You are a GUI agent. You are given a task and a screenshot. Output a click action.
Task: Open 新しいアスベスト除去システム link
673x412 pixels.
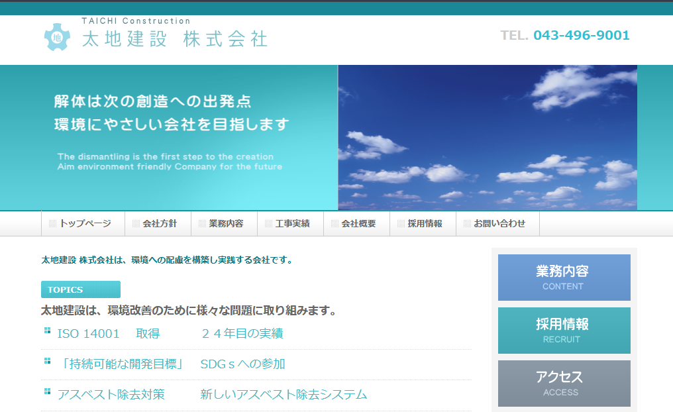click(284, 394)
